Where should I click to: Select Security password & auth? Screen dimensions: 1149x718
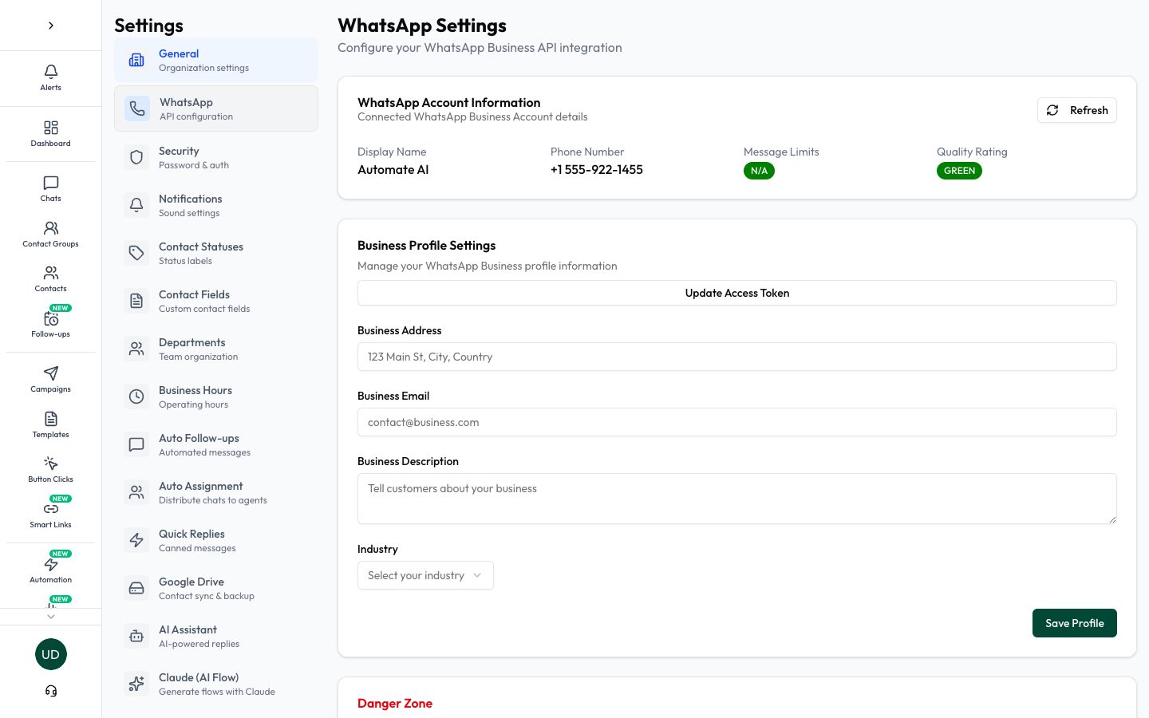(x=216, y=157)
